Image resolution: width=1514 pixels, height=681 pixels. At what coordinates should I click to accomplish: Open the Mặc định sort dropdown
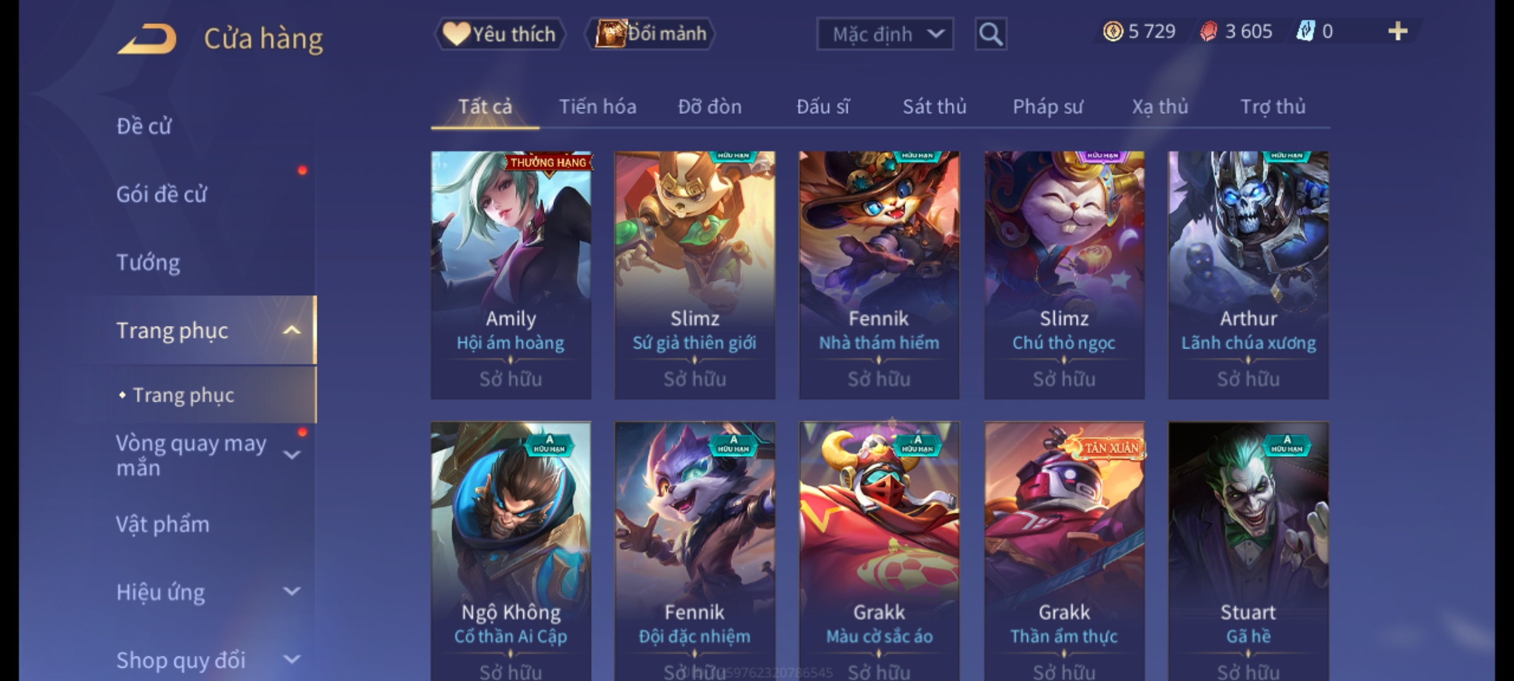tap(884, 34)
